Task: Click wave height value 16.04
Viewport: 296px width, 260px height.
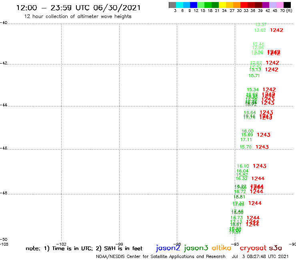Action: coord(242,171)
